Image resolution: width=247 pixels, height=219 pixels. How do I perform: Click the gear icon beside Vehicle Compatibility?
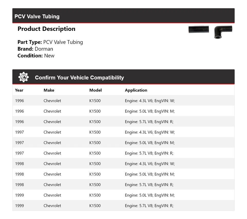(23, 77)
